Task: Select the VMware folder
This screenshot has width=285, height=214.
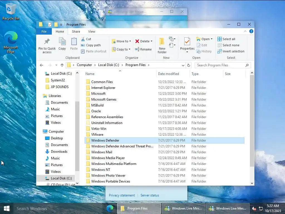Action: tap(164, 135)
